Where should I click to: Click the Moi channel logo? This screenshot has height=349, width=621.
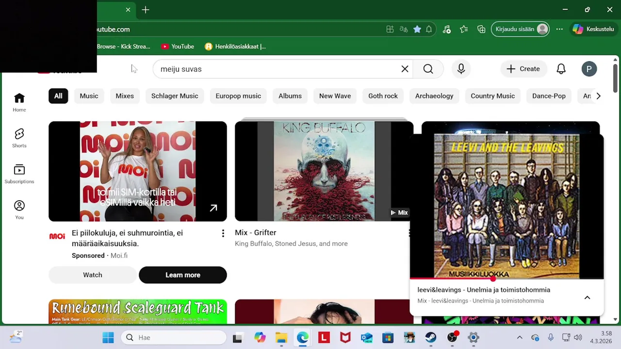[57, 236]
